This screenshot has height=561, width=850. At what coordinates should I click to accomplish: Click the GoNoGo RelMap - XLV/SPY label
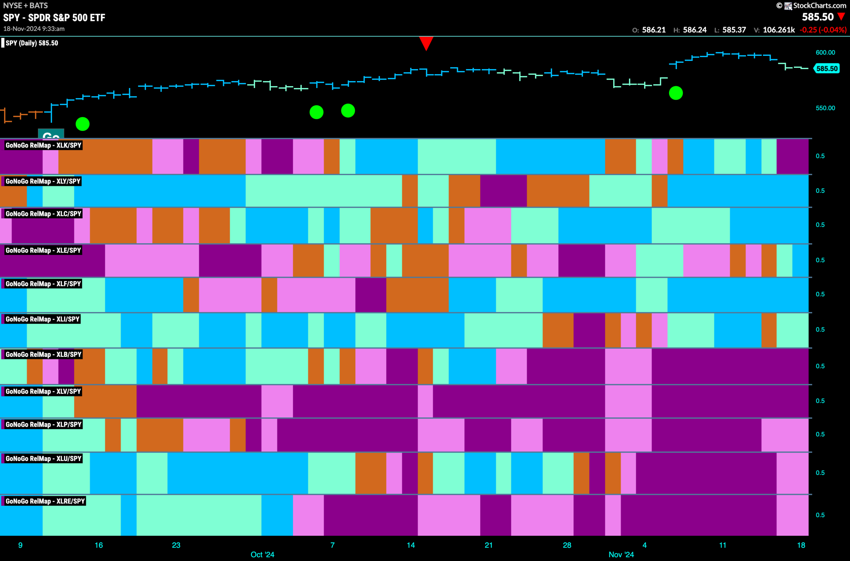pyautogui.click(x=43, y=391)
